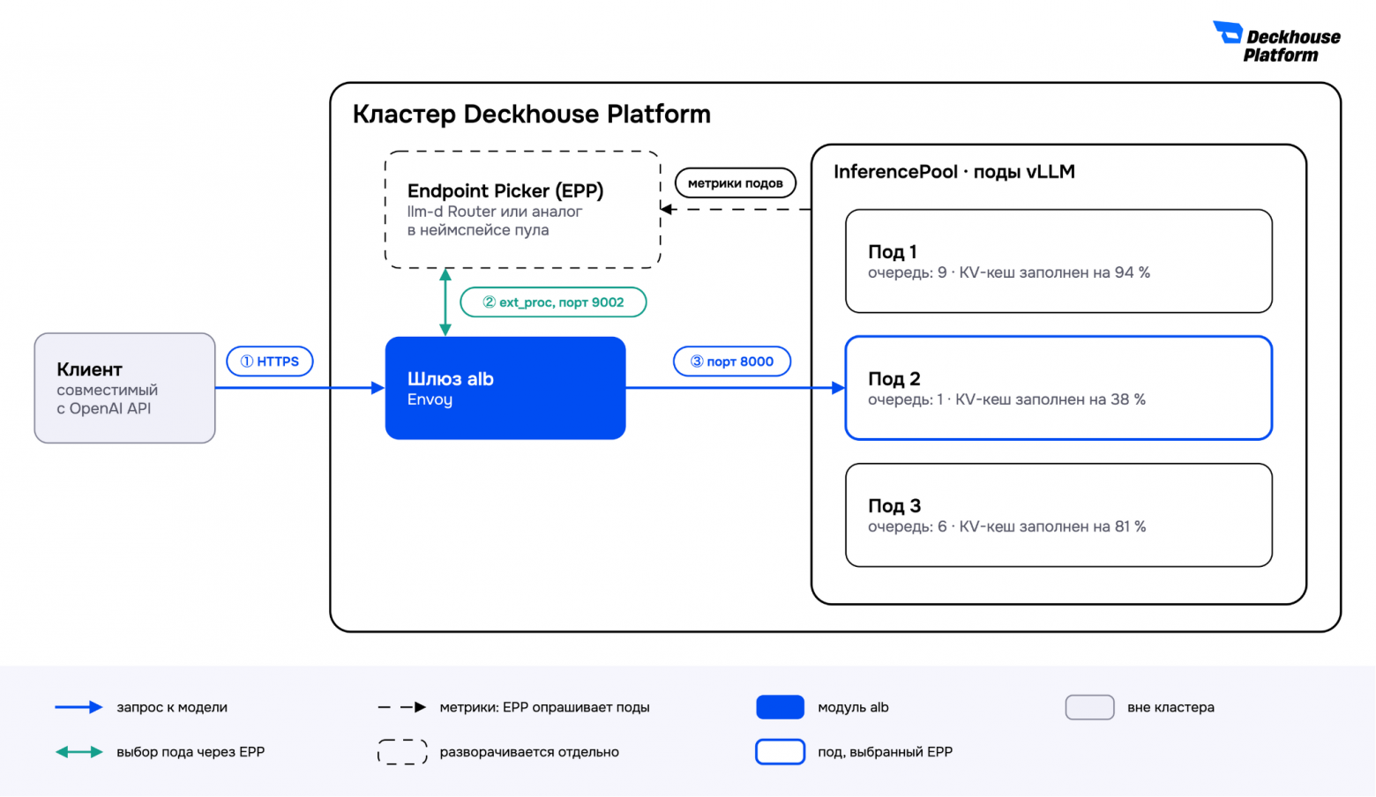Click the text «очередь: 6 · KV-кеш заполнен на 81 %»
Screen dimensions: 1376x797
click(1007, 527)
